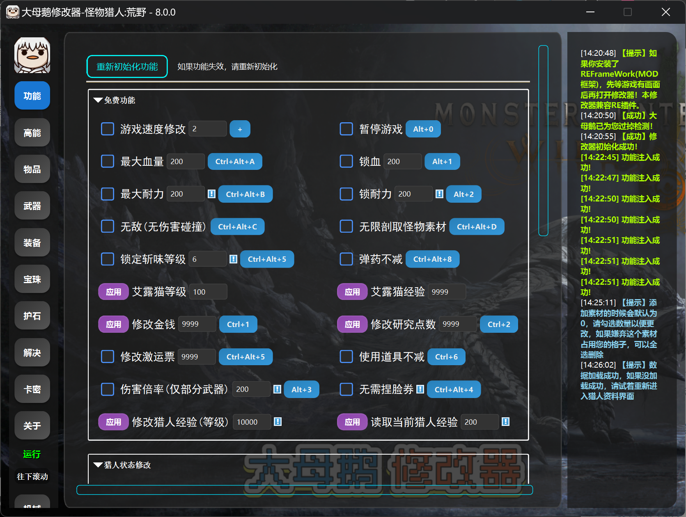Enable 伤害倍率(仅部分武器) checkbox

click(x=108, y=389)
